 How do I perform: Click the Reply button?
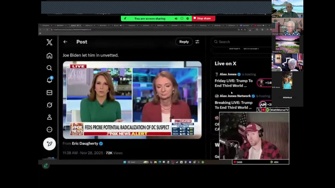click(x=184, y=42)
